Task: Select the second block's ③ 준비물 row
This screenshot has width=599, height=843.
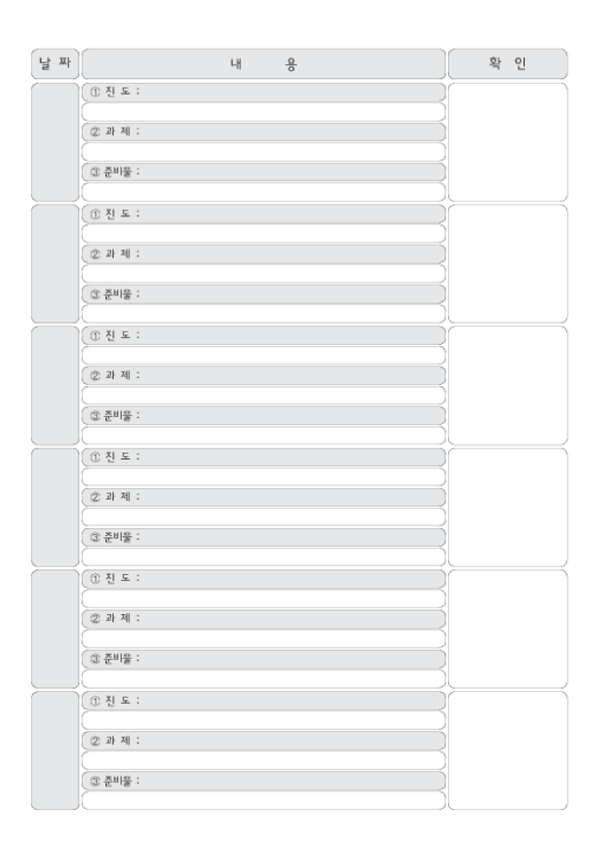Action: 264,294
